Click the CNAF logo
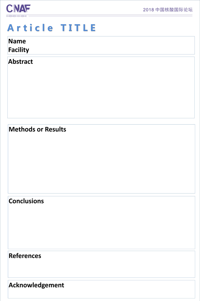This screenshot has height=301, width=200. coord(18,9)
